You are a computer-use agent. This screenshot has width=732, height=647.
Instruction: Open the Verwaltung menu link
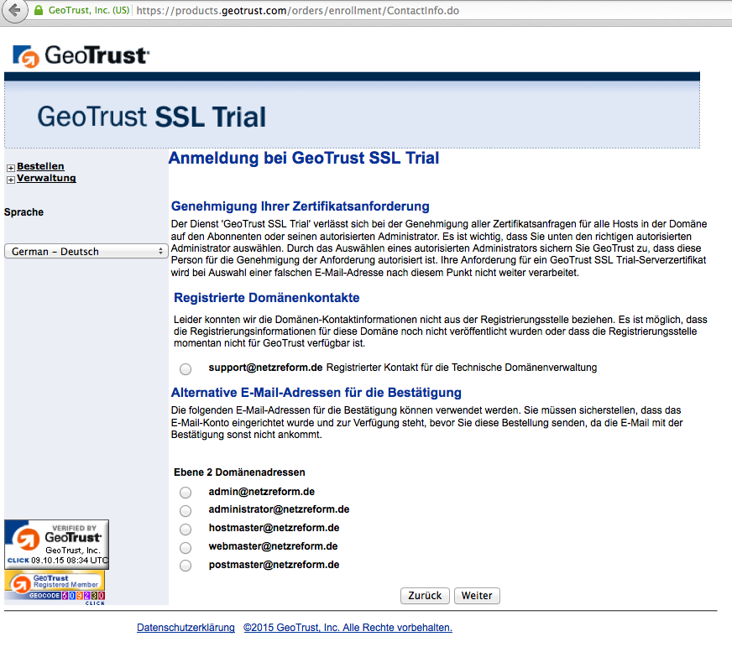tap(46, 178)
